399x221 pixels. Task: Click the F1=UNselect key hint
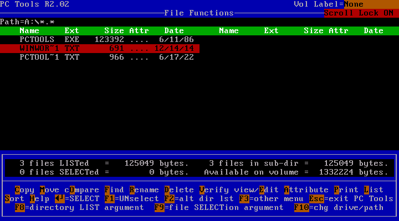[132, 199]
